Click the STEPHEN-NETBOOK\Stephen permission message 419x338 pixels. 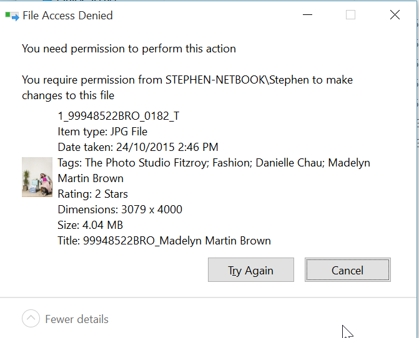[187, 87]
